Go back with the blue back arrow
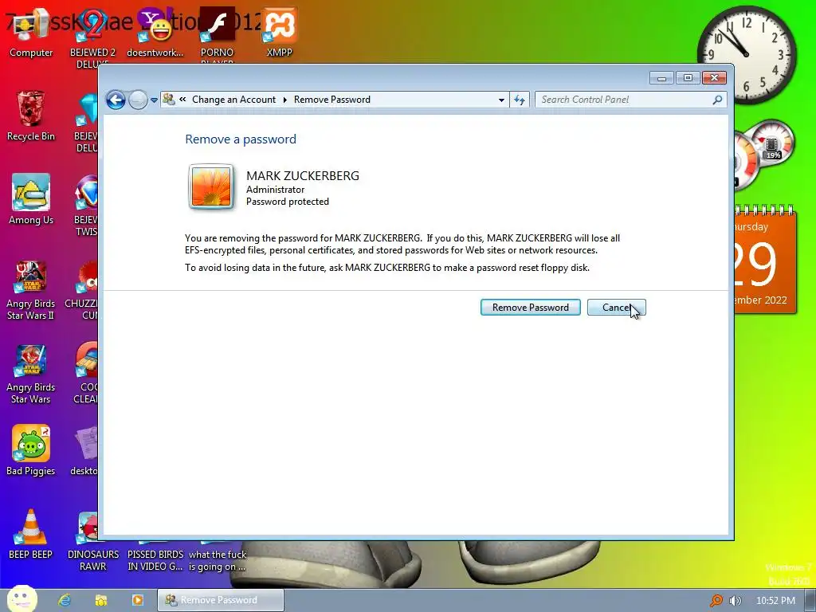This screenshot has height=612, width=816. [x=116, y=100]
